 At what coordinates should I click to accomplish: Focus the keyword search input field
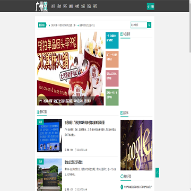139,25
